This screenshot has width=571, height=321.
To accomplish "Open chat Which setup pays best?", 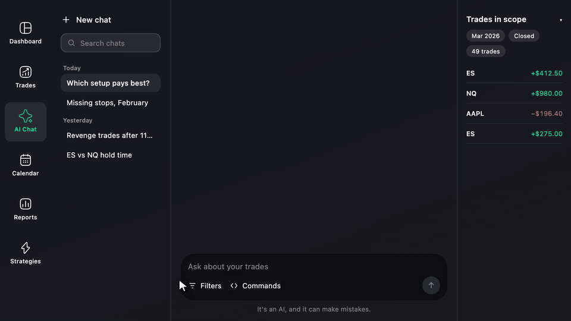I will tap(111, 83).
